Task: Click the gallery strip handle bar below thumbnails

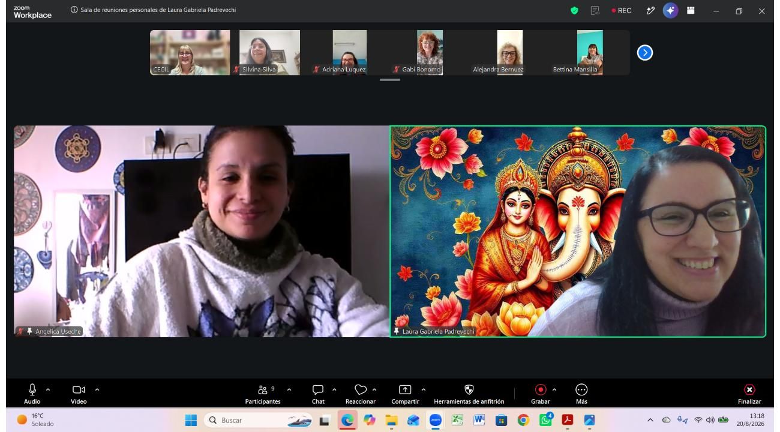Action: [x=390, y=80]
